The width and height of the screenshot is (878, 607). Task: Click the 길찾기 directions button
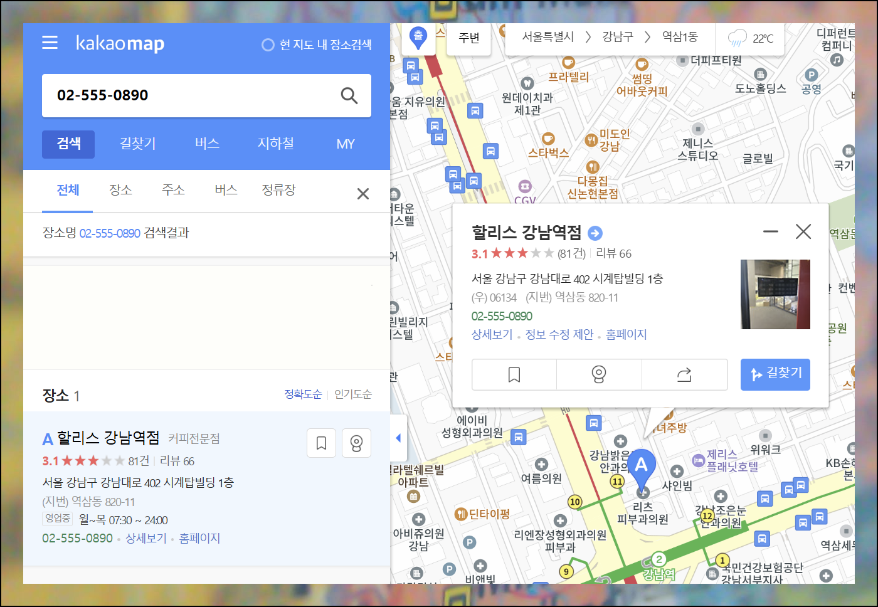(775, 374)
